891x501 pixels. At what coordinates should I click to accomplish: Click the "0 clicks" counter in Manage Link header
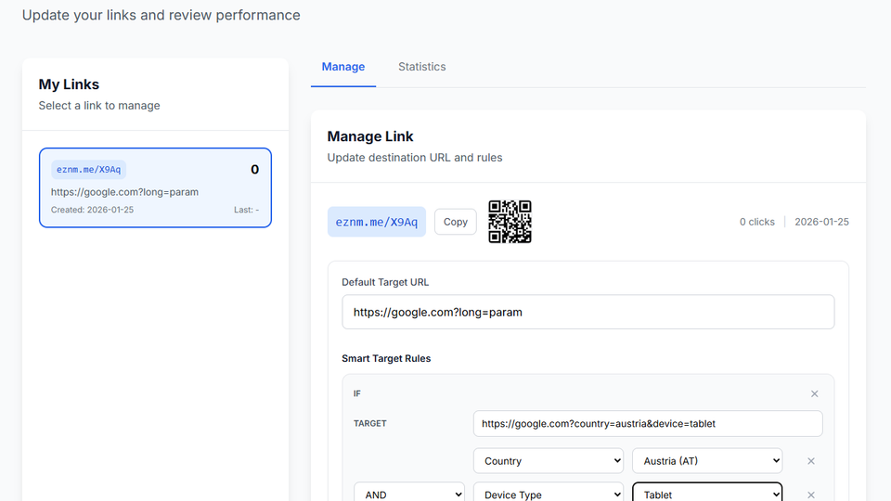[756, 222]
